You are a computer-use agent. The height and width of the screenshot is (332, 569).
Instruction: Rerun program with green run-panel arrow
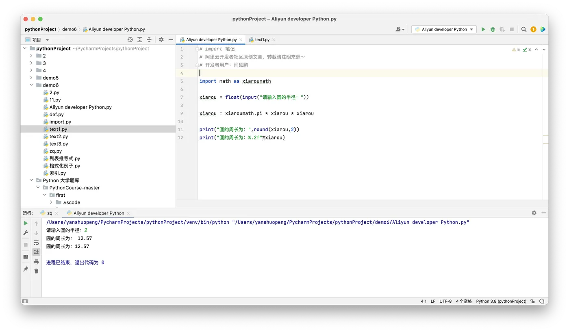pyautogui.click(x=26, y=223)
